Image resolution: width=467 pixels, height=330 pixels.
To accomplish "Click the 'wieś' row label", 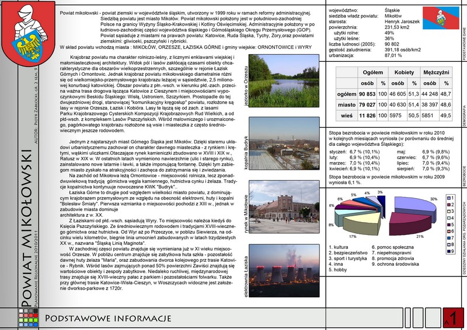I will (x=347, y=115).
